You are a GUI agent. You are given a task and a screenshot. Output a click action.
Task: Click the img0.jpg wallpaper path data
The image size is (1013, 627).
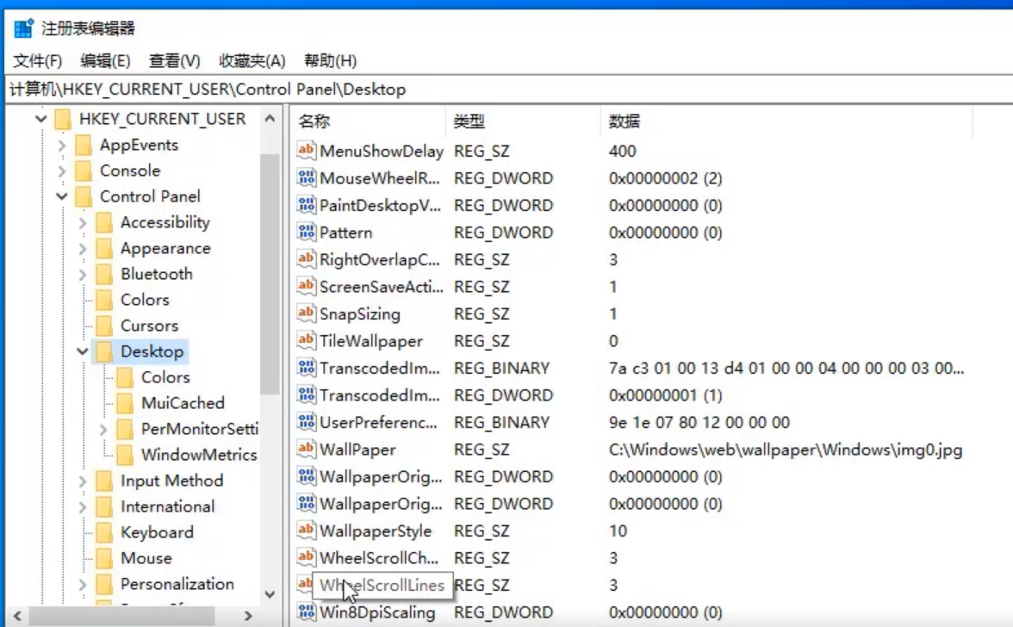click(786, 450)
